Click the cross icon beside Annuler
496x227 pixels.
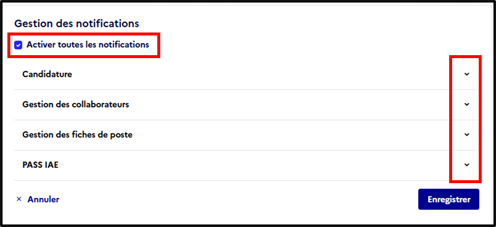click(x=19, y=199)
